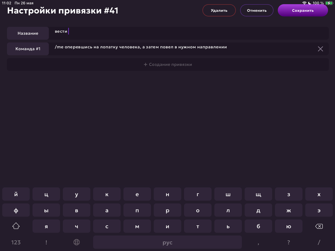Tap the ж key
This screenshot has width=335, height=251.
(x=289, y=210)
